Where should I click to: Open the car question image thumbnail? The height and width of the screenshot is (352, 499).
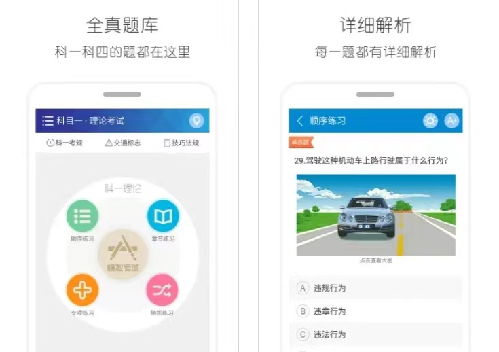[376, 215]
